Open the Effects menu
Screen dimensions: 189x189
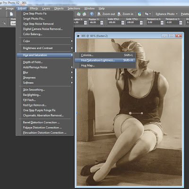(x=34, y=9)
